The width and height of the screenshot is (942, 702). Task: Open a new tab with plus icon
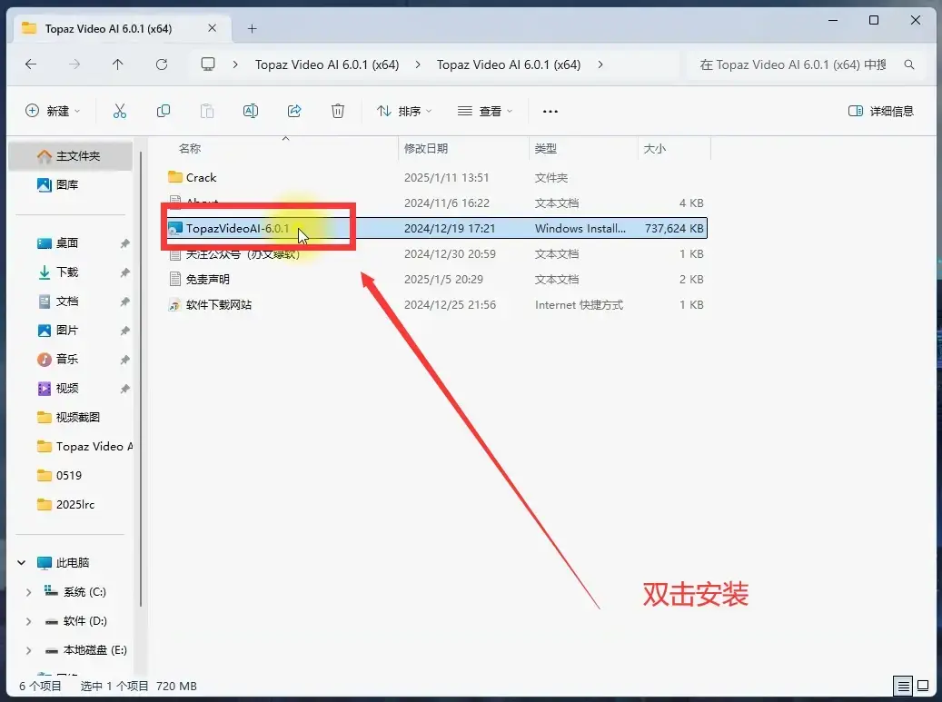pyautogui.click(x=253, y=28)
